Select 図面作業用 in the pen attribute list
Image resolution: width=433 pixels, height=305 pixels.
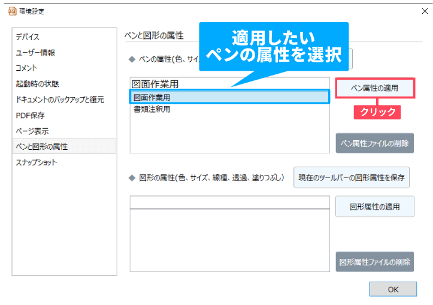click(229, 96)
